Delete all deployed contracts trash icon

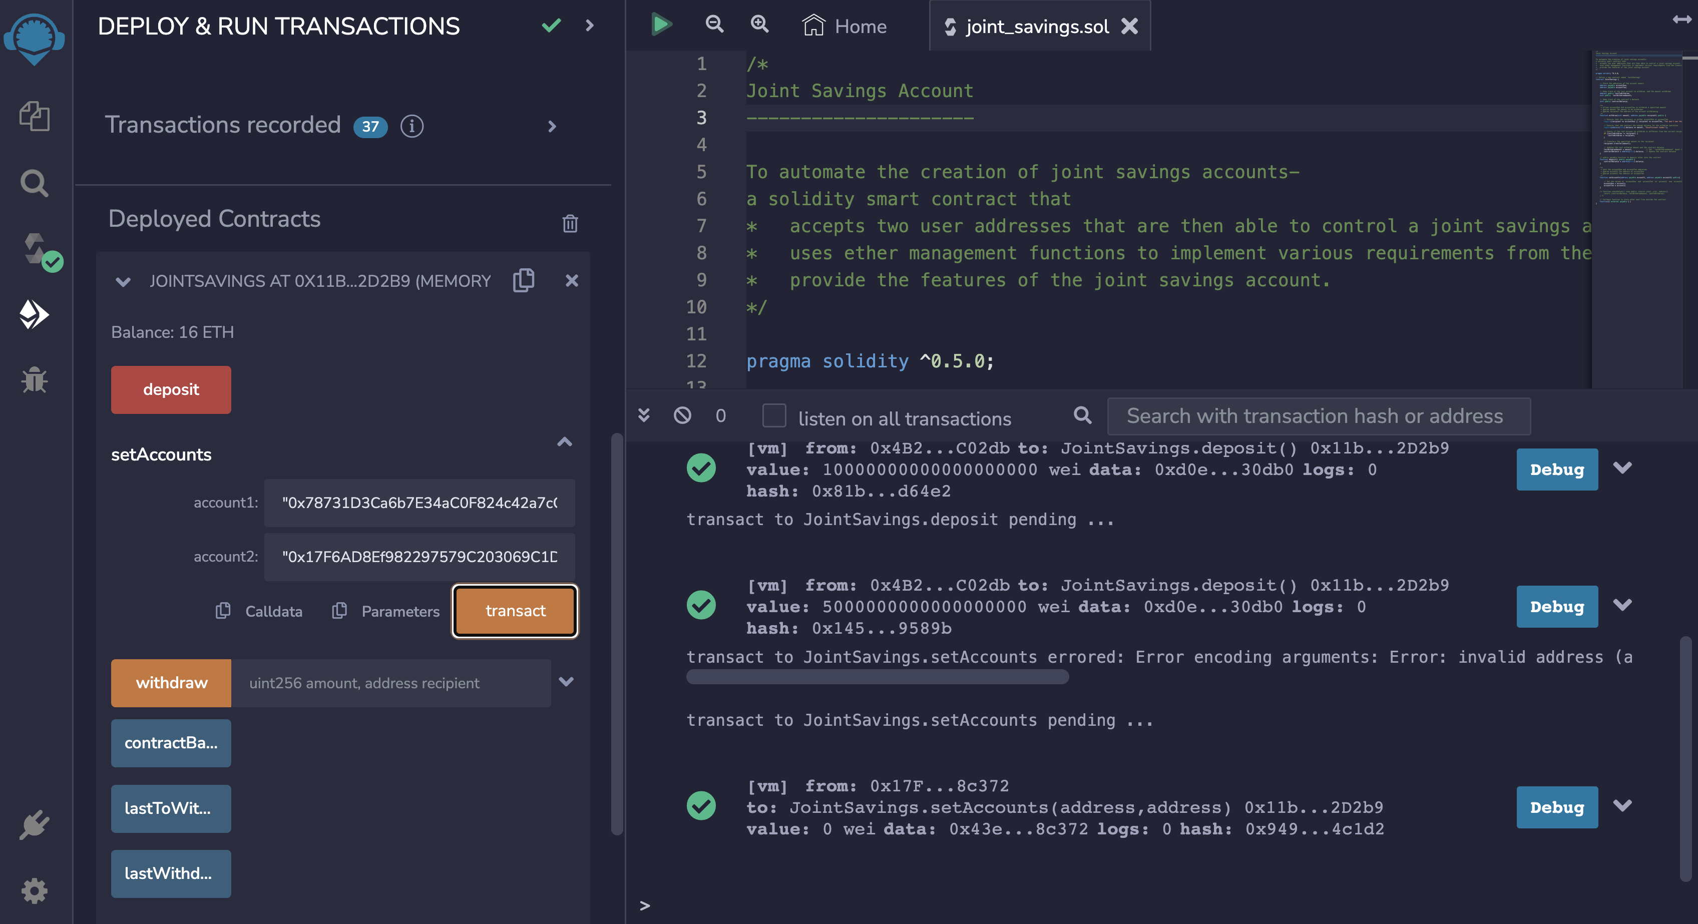click(x=570, y=223)
